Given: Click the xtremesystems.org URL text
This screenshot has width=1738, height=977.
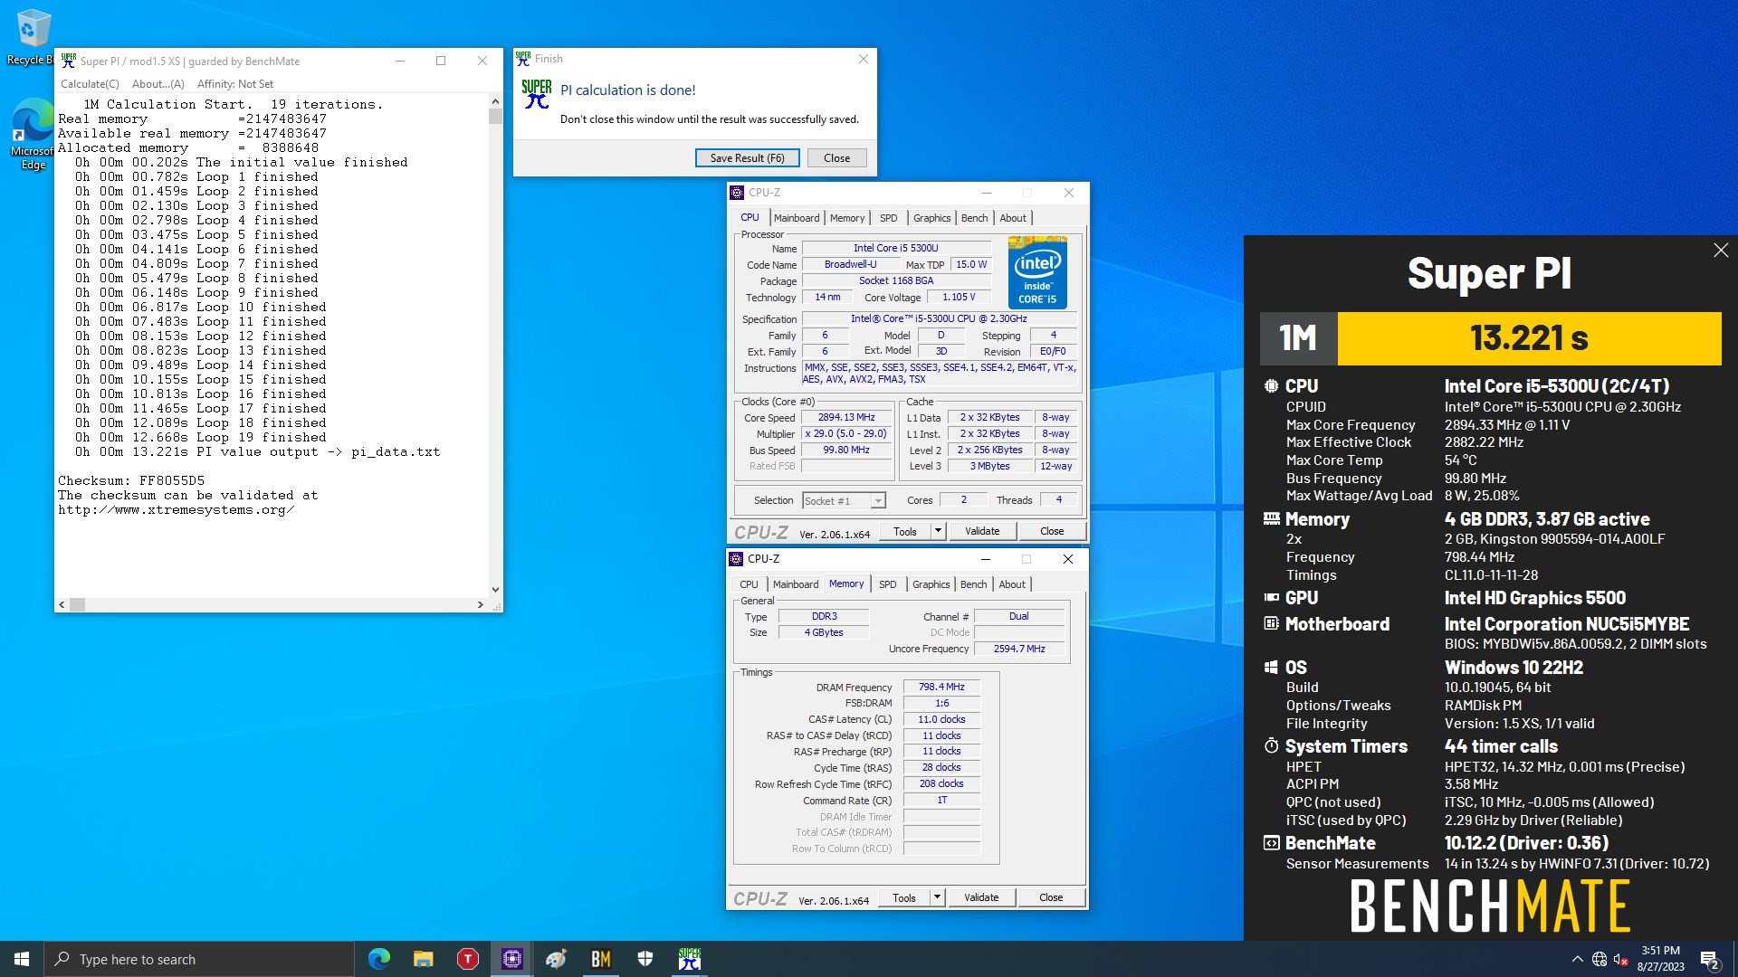Looking at the screenshot, I should [x=177, y=509].
